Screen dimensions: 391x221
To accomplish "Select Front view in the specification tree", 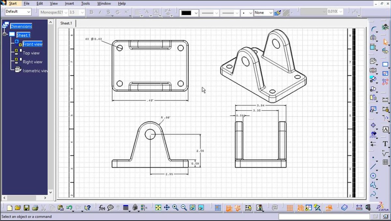I will 33,44.
